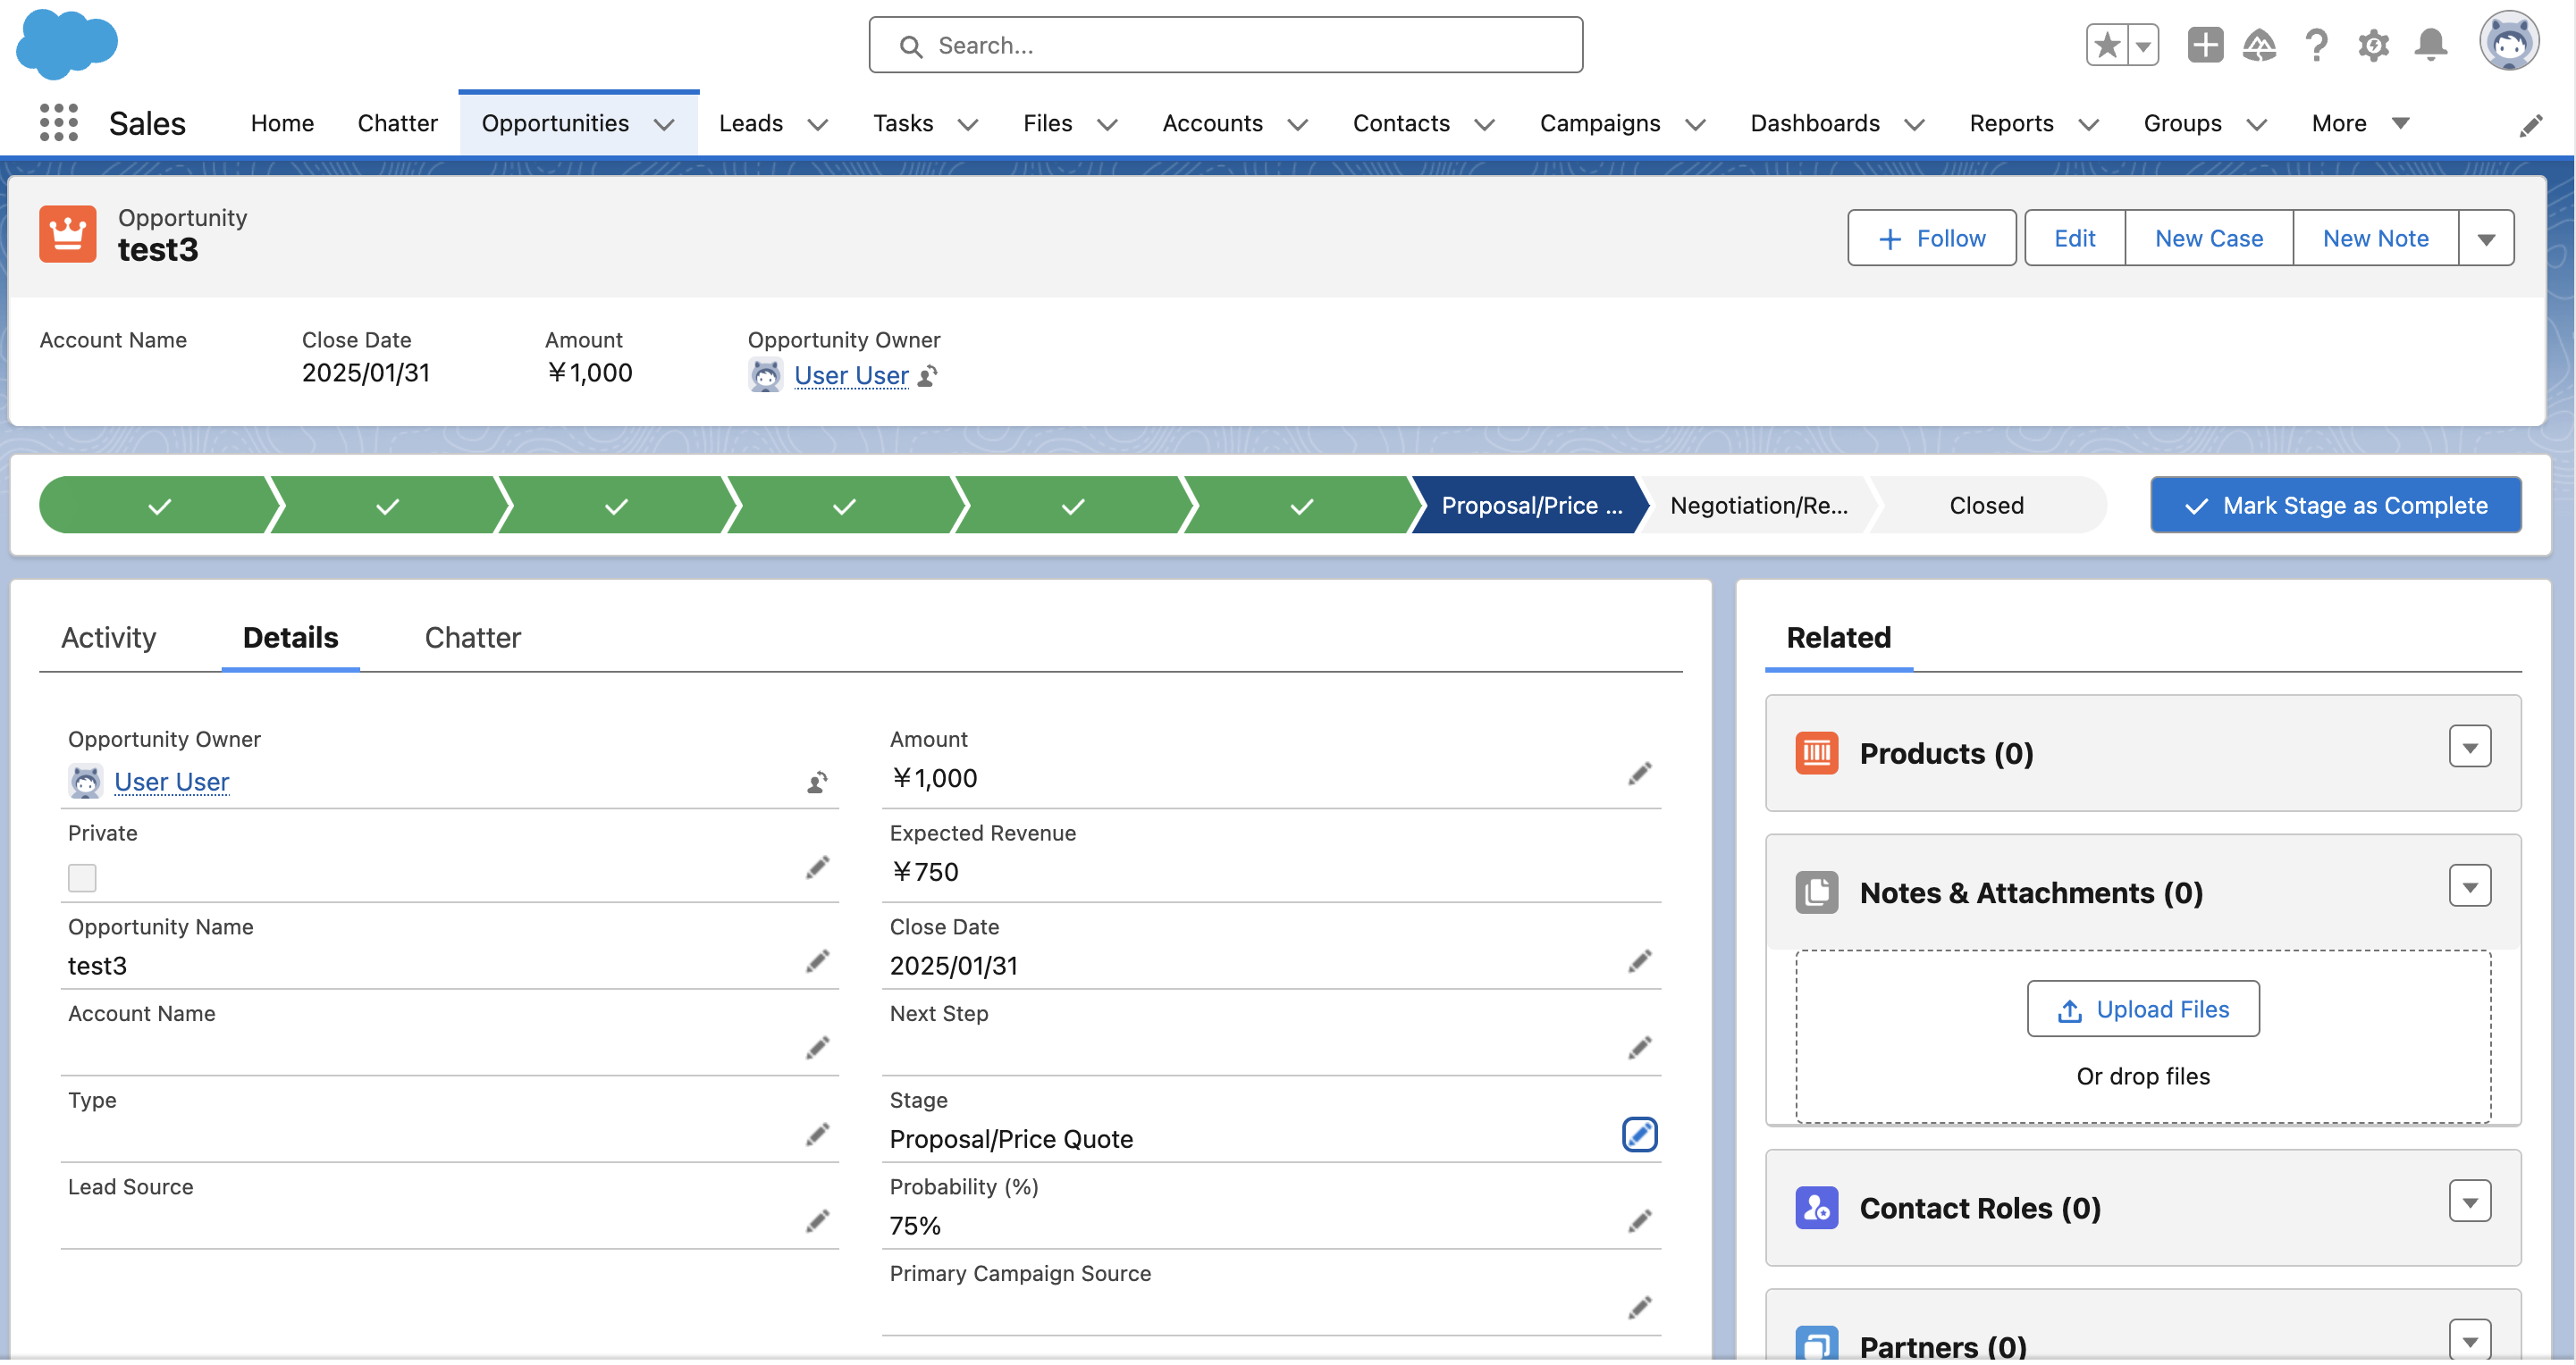Click the Follow button
The width and height of the screenshot is (2576, 1365).
[1932, 239]
